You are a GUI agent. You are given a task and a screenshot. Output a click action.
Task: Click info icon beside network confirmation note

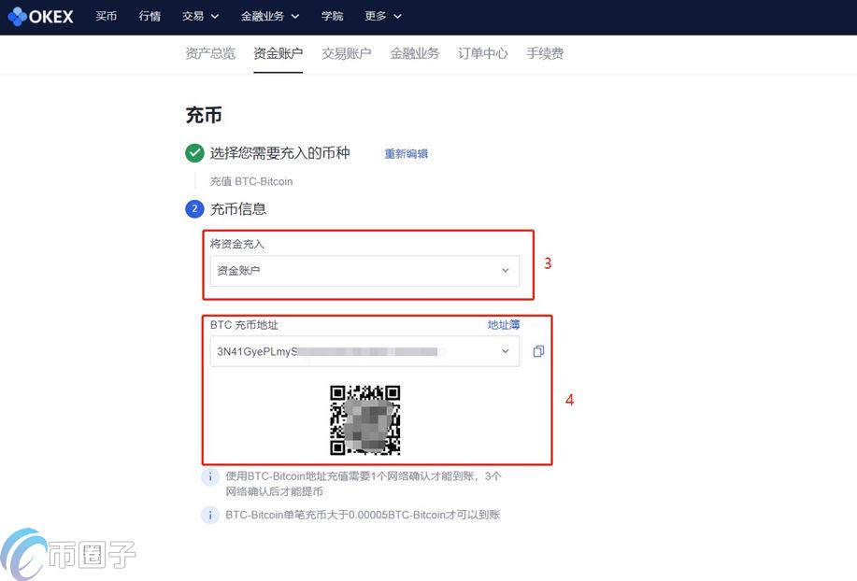pos(210,476)
